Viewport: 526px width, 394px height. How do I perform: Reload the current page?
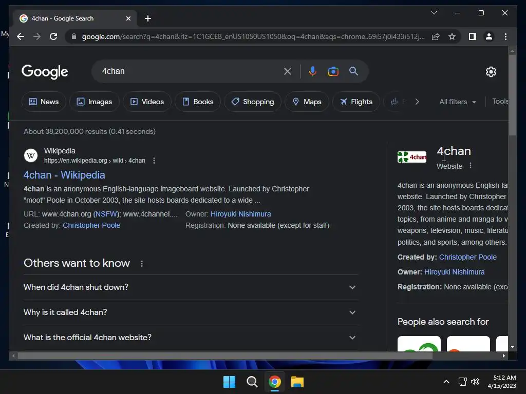[53, 36]
